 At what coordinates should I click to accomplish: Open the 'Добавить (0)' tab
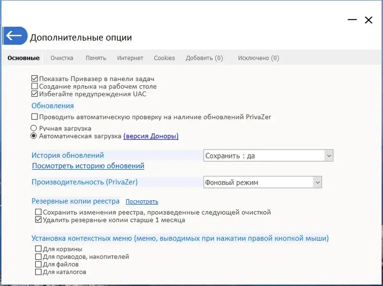click(x=204, y=58)
